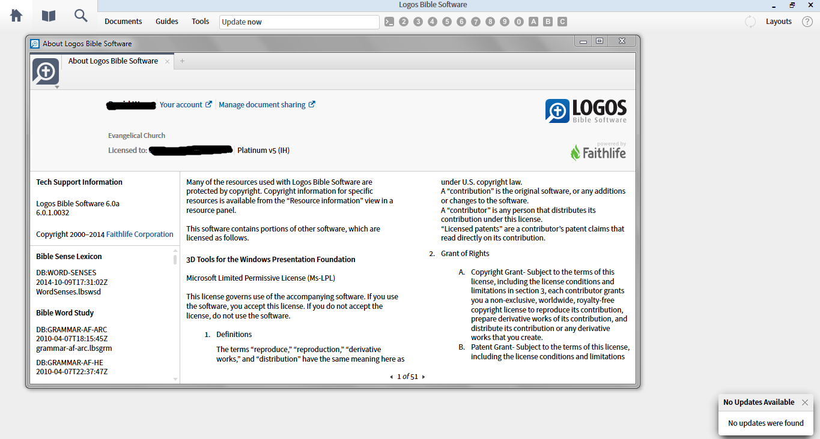Image resolution: width=820 pixels, height=439 pixels.
Task: Click shortcut icon letter A
Action: 533,22
